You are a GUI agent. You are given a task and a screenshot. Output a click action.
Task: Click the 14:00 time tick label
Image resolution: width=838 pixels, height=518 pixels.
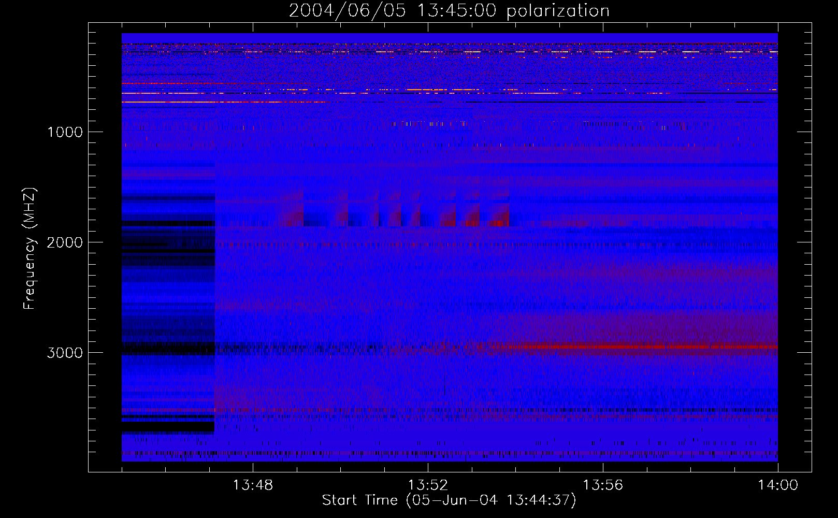pos(778,485)
